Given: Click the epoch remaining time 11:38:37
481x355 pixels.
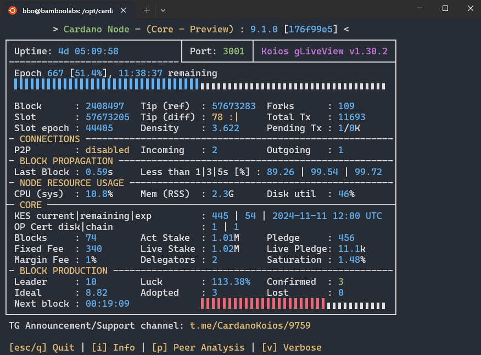Looking at the screenshot, I should (x=141, y=74).
